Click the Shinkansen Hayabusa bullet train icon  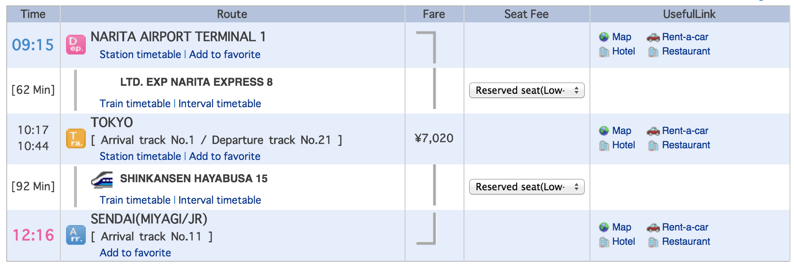coord(102,180)
